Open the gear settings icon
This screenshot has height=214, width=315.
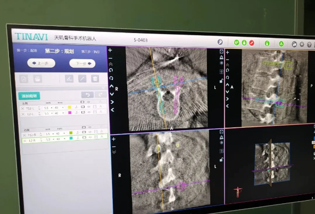[302, 44]
